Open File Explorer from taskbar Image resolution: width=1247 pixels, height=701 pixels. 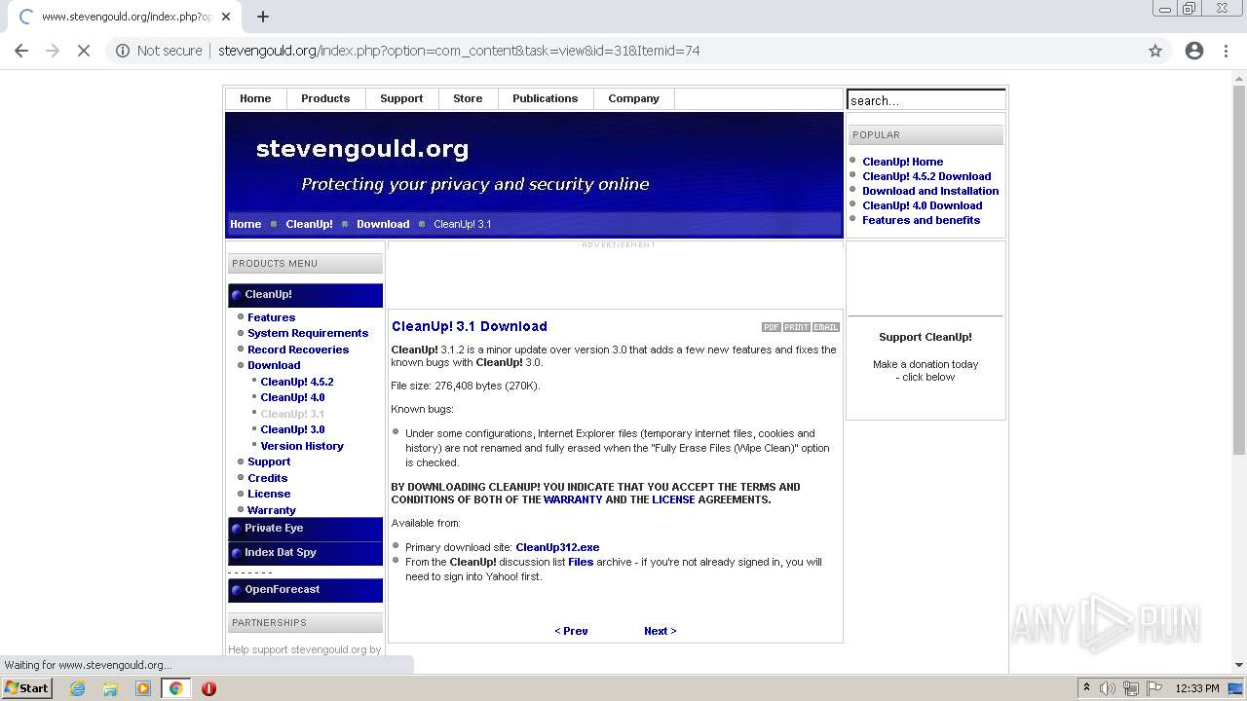point(110,688)
